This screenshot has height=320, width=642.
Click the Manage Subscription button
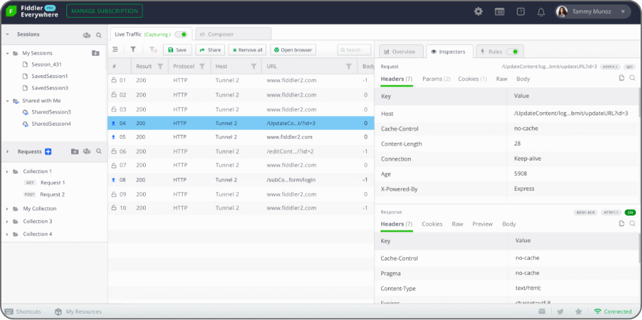[105, 11]
